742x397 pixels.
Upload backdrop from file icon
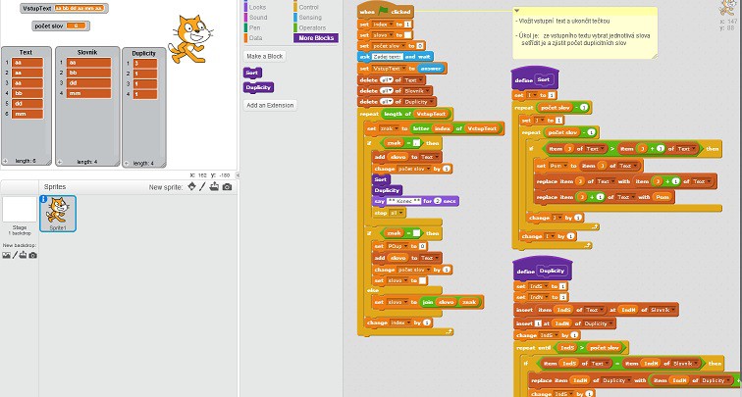pos(24,255)
